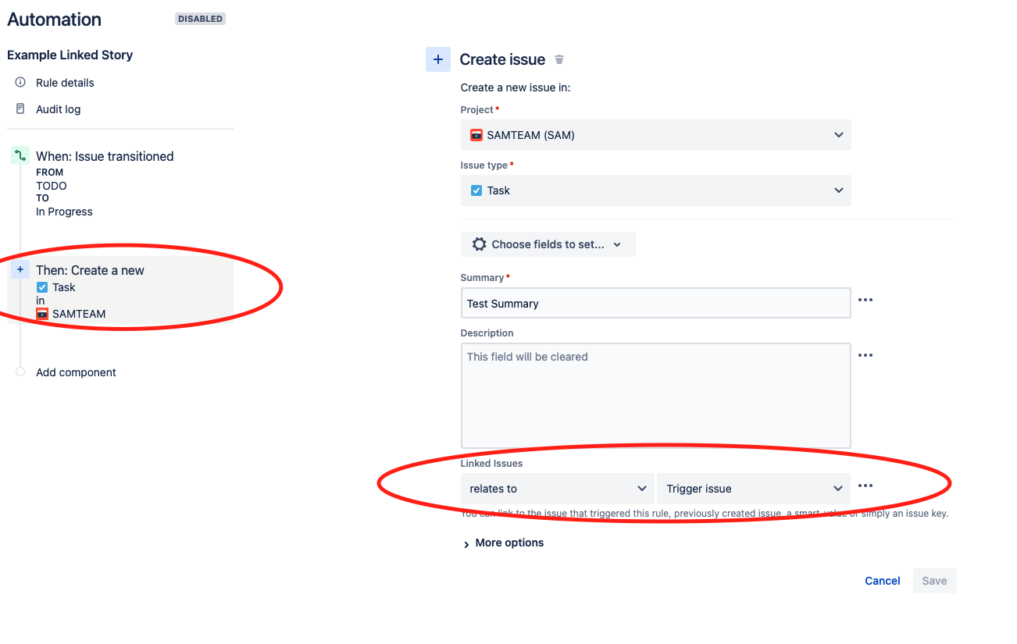
Task: Open the 'Trigger issue' dropdown under Linked Issues
Action: pyautogui.click(x=752, y=488)
